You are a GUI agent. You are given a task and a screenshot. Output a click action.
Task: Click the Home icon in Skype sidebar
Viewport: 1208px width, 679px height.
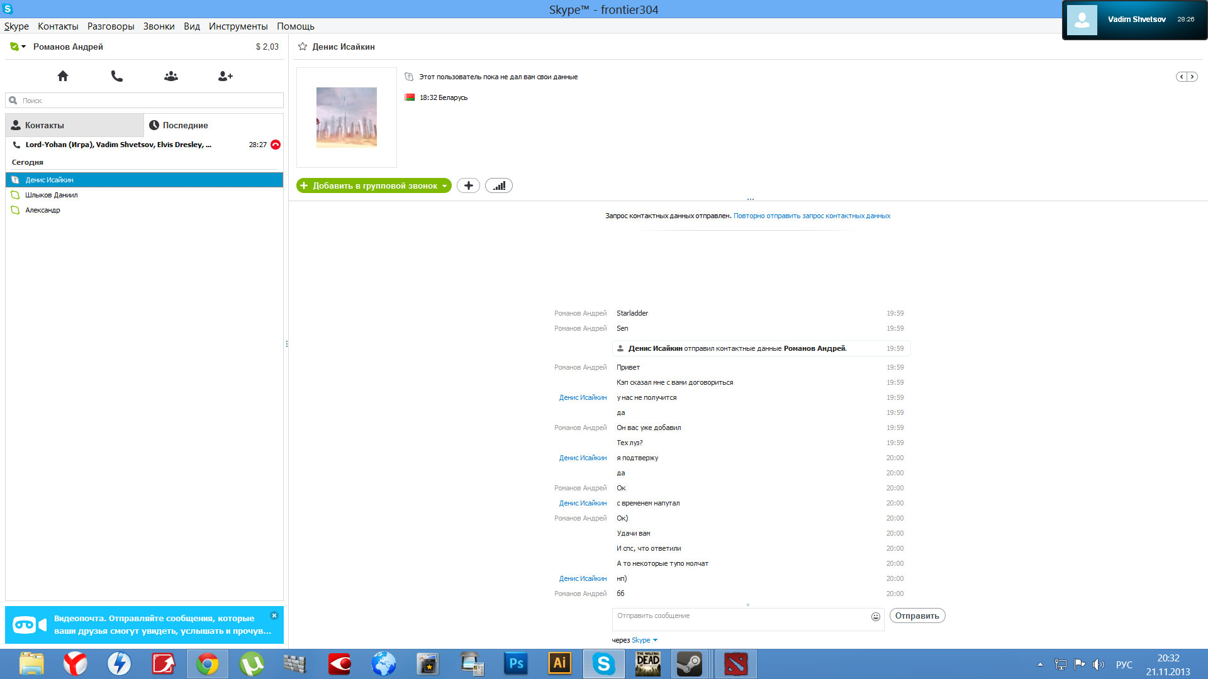63,76
